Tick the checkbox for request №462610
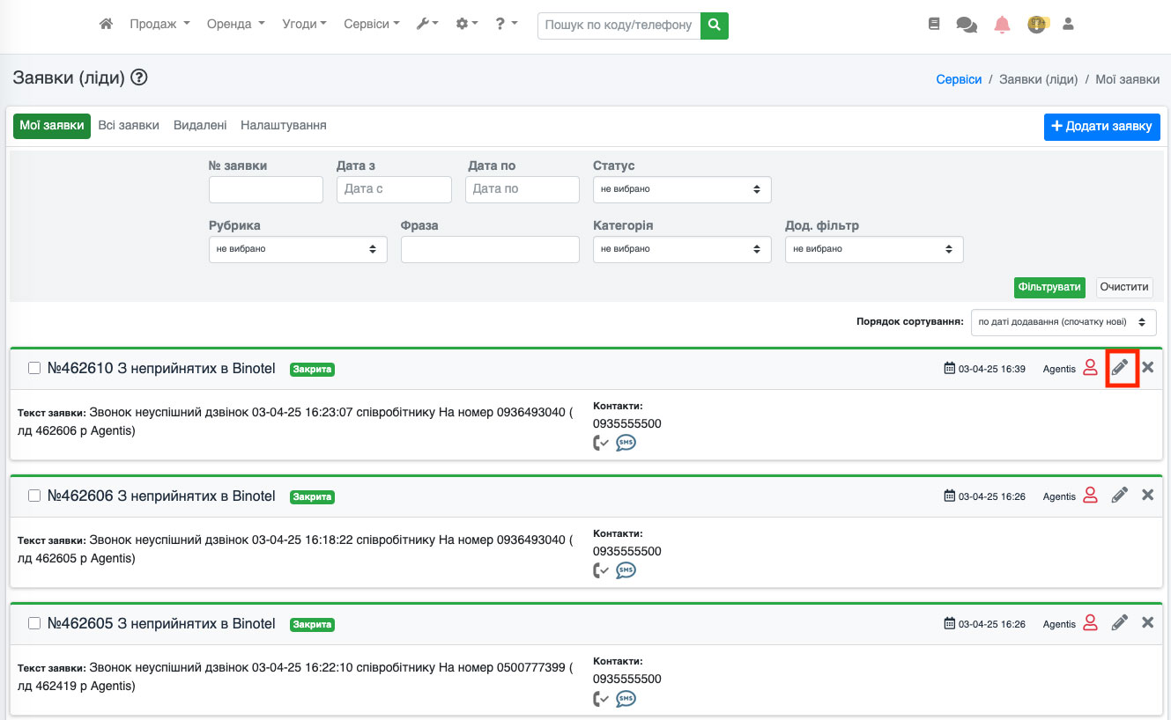 pos(34,369)
